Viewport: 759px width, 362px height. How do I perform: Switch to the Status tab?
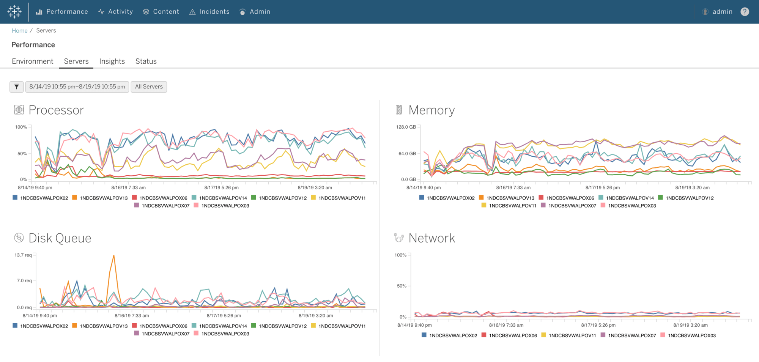[146, 61]
